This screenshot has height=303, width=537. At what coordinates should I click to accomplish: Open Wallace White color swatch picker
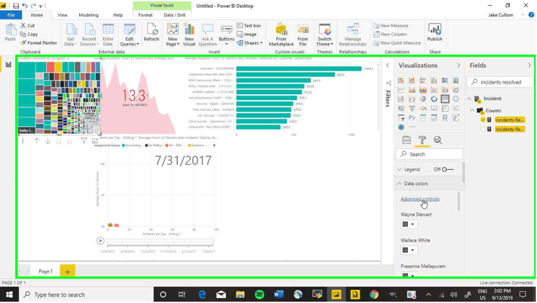tap(409, 250)
